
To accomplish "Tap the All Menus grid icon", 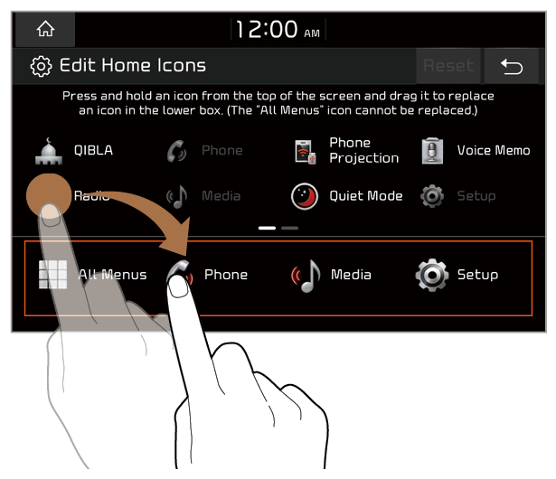I will pos(52,275).
